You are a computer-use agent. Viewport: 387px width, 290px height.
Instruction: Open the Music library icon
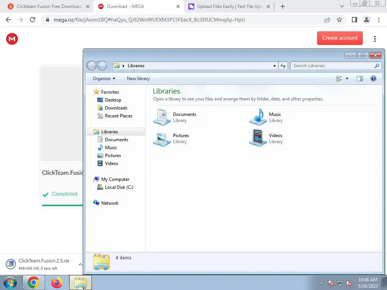[258, 117]
